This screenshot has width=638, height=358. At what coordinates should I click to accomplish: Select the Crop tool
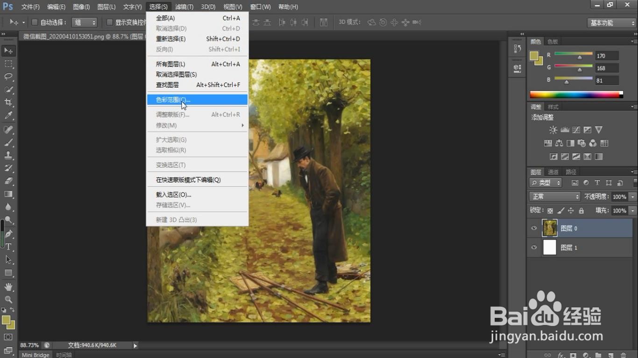pos(8,103)
